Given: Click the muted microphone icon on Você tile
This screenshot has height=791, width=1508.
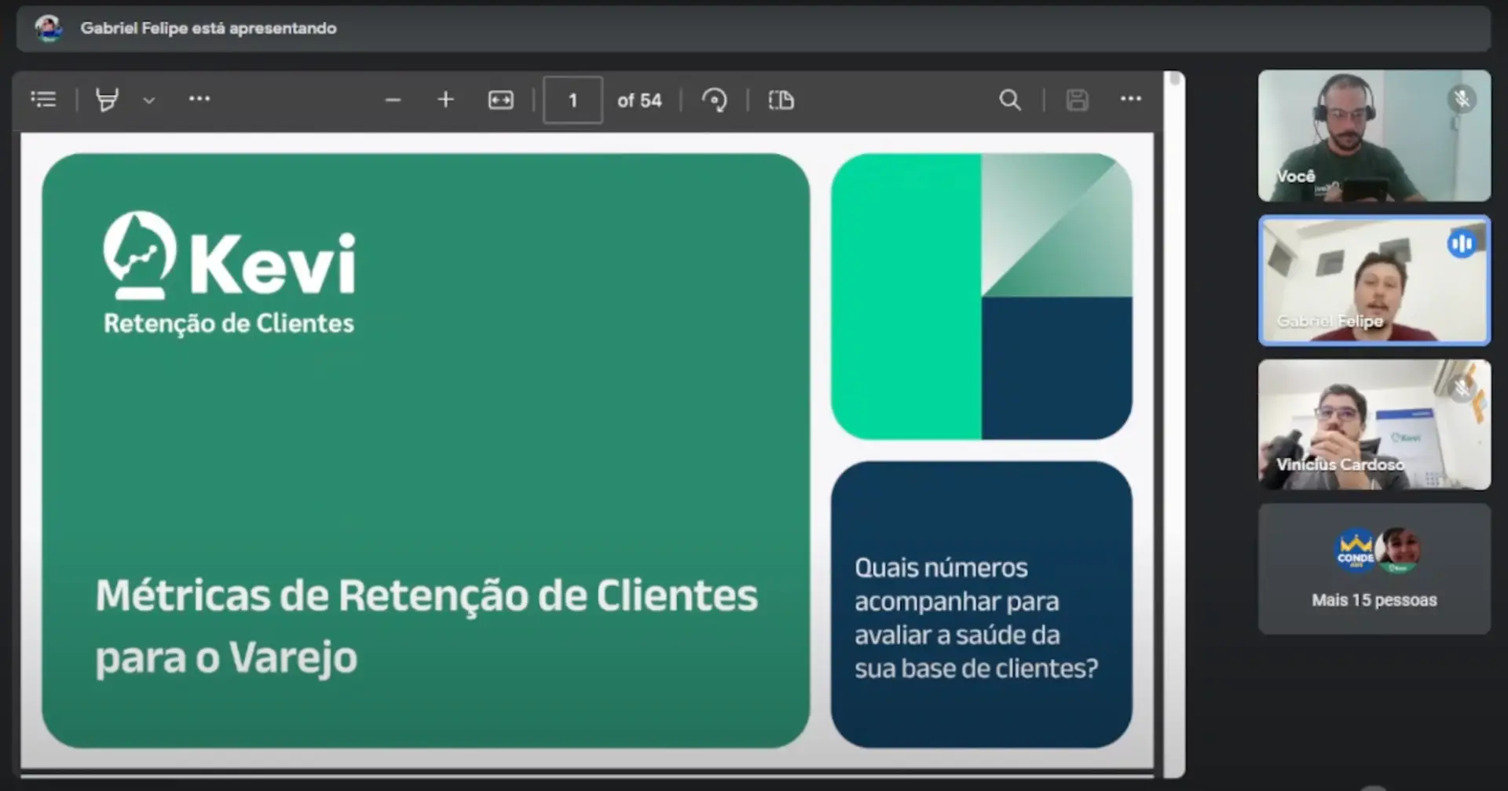Looking at the screenshot, I should point(1462,99).
